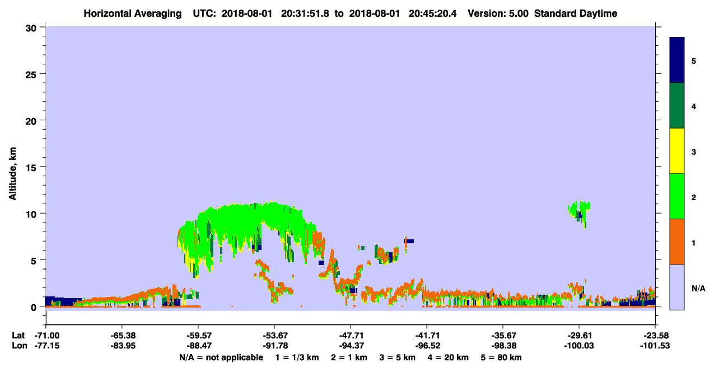Click the 'Lon' row label
728x373 pixels.
[18, 346]
